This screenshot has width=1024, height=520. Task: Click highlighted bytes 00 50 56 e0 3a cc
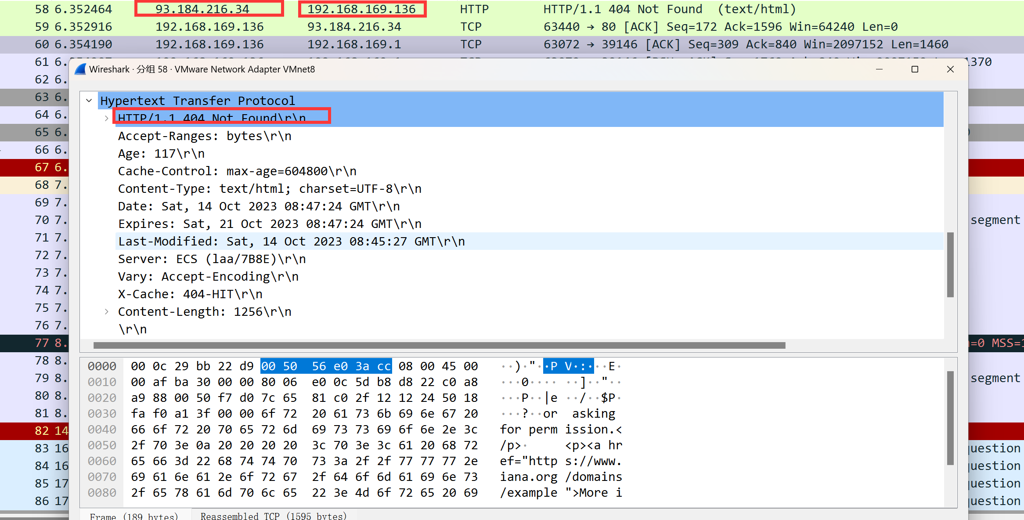326,366
